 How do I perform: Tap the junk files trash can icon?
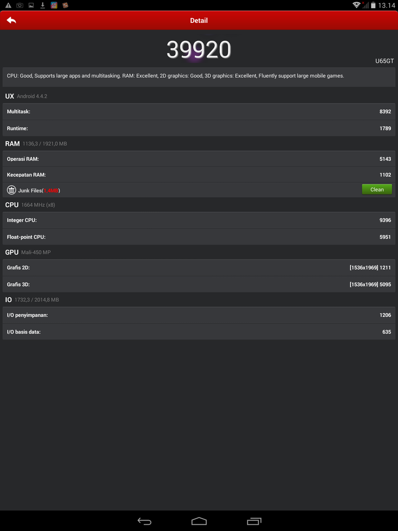(11, 190)
